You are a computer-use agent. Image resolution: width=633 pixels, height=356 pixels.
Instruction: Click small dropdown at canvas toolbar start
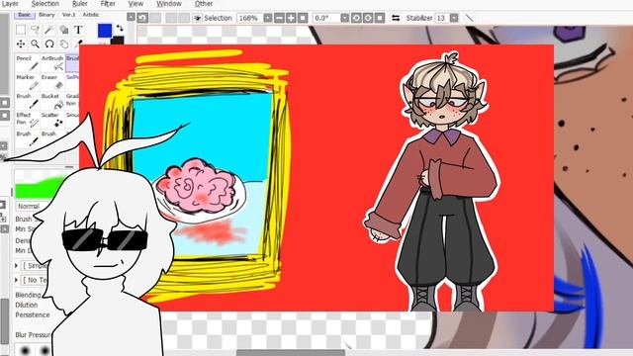pos(131,17)
